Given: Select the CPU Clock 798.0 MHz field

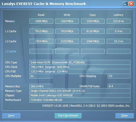Looking at the screenshot, I should [x=80, y=67].
